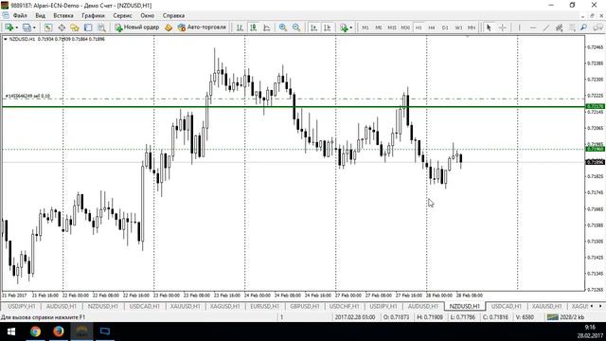Click the V: 6580 volume value
The height and width of the screenshot is (341, 606).
tap(525, 317)
